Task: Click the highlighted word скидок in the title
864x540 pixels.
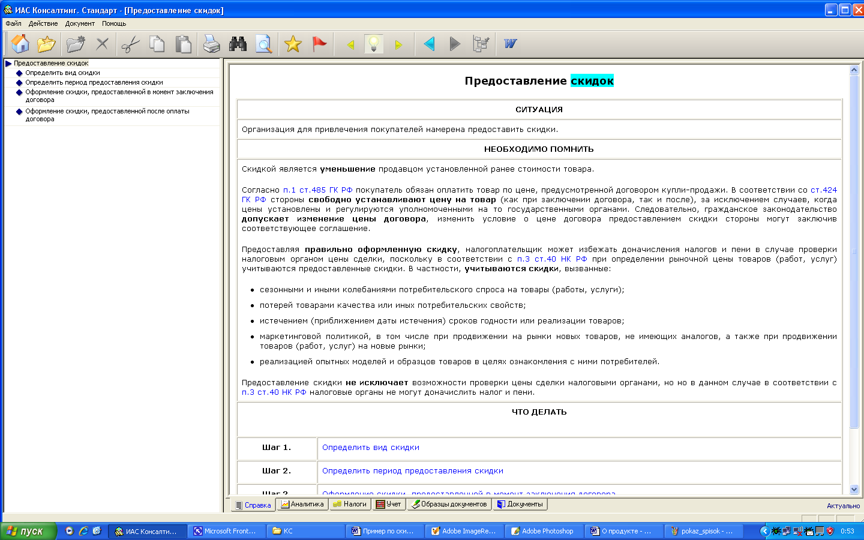Action: point(592,80)
